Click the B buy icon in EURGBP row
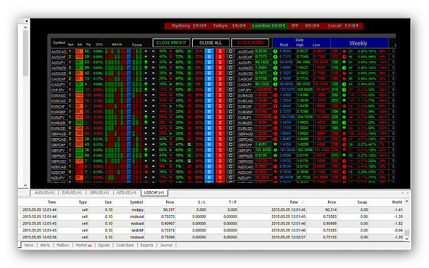Image resolution: width=429 pixels, height=268 pixels. click(x=209, y=111)
